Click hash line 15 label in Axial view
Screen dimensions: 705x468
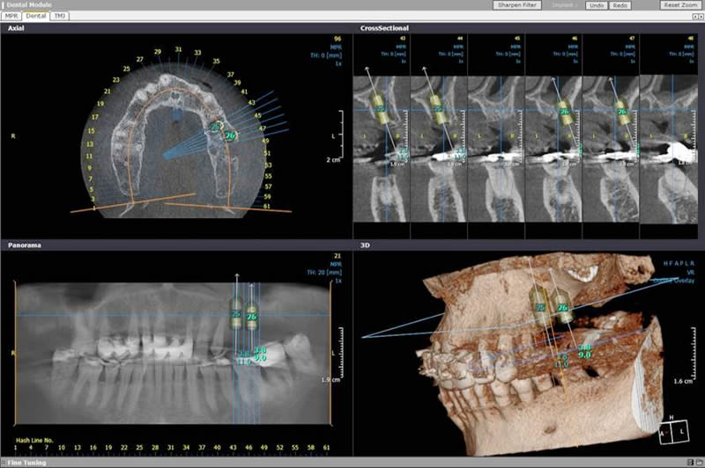(92, 131)
